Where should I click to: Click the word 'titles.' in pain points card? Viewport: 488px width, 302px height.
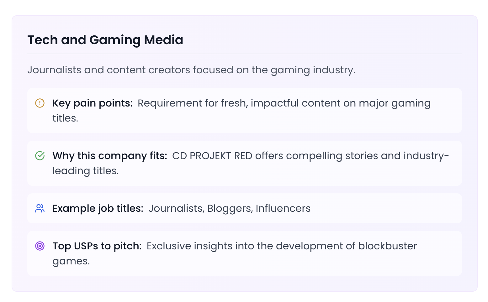[65, 118]
